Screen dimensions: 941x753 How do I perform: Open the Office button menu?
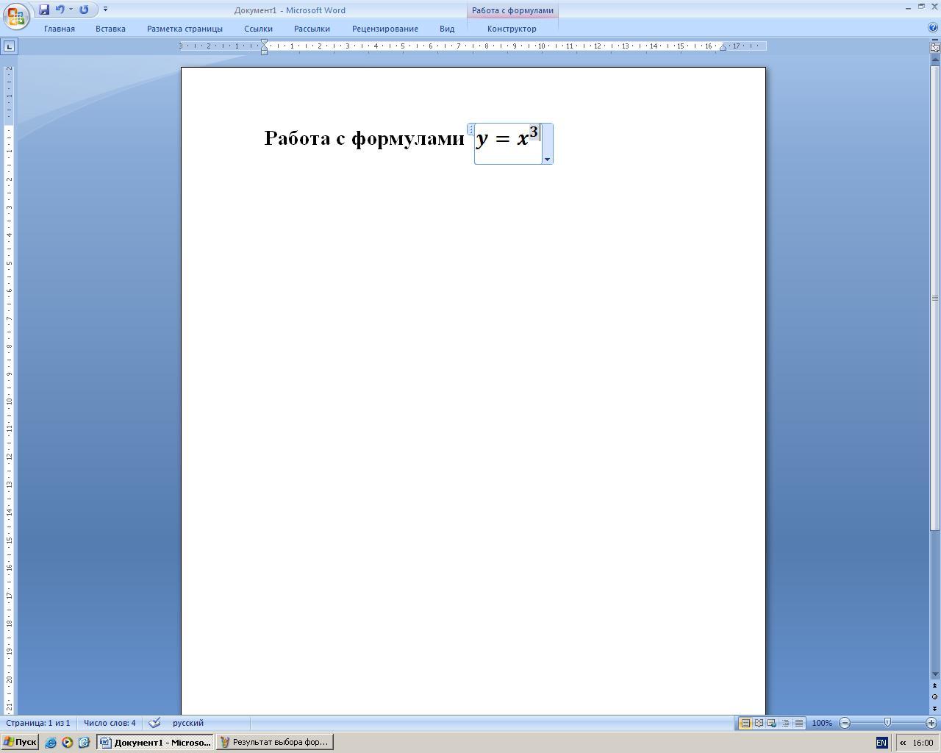point(15,16)
